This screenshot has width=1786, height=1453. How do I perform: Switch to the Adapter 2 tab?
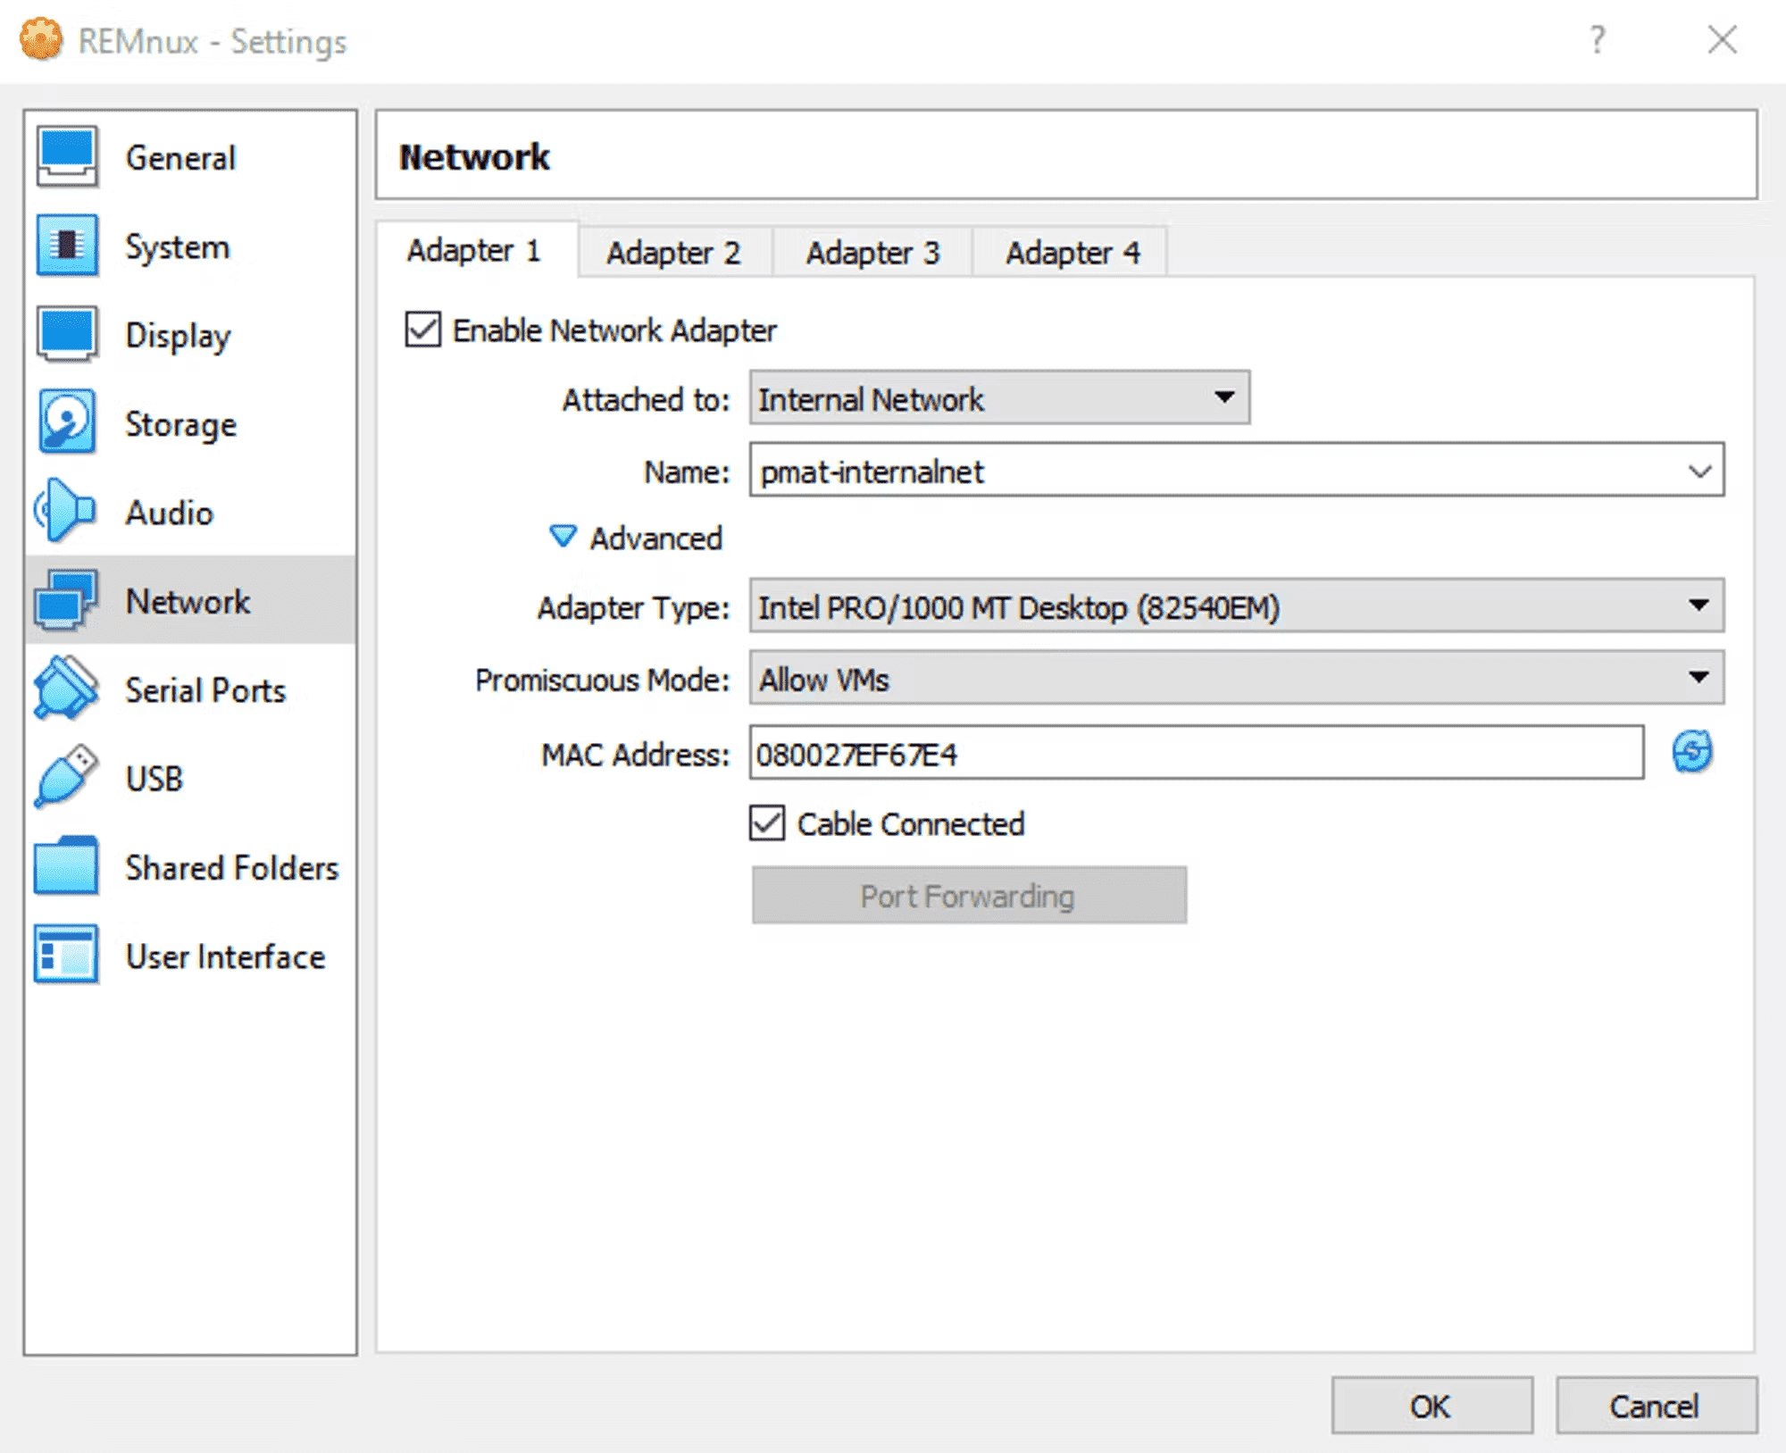click(x=674, y=253)
